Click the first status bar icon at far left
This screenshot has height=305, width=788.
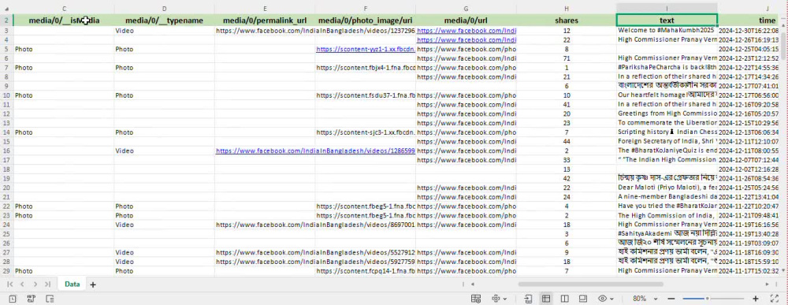(13, 299)
